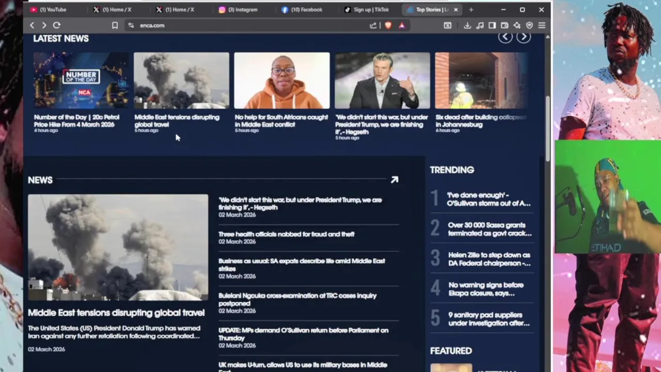Viewport: 661px width, 372px height.
Task: Open the Hegseth speaker thumbnail in Latest News
Action: 382,80
